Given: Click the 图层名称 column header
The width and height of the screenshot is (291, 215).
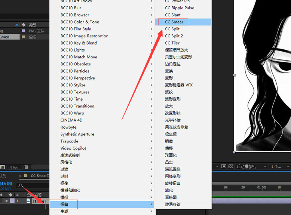Looking at the screenshot, I should click(x=34, y=195).
